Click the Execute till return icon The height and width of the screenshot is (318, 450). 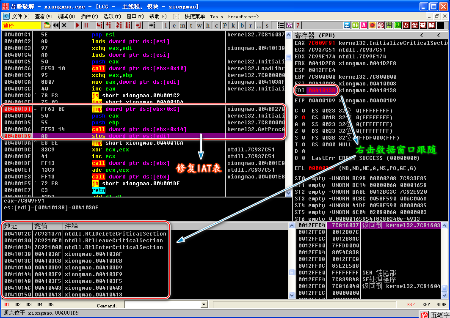coord(138,25)
